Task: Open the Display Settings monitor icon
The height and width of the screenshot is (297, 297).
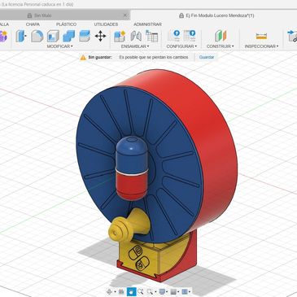Action: pyautogui.click(x=162, y=291)
